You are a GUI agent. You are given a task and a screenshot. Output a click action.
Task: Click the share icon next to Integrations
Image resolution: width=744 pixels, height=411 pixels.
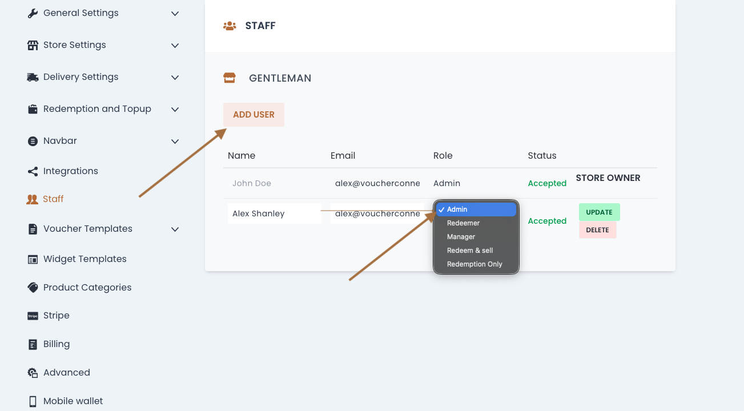pos(33,171)
